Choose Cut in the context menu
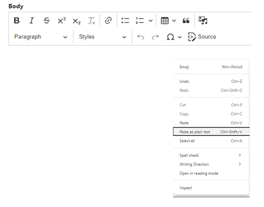Screen dimensions: 264x207 tap(211, 105)
